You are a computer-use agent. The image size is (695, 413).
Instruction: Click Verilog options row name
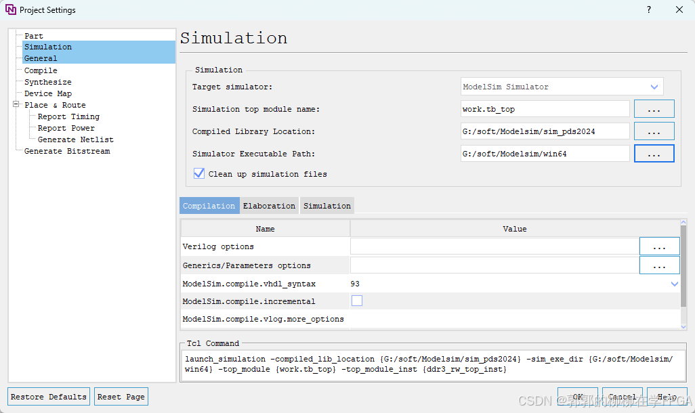(x=218, y=246)
